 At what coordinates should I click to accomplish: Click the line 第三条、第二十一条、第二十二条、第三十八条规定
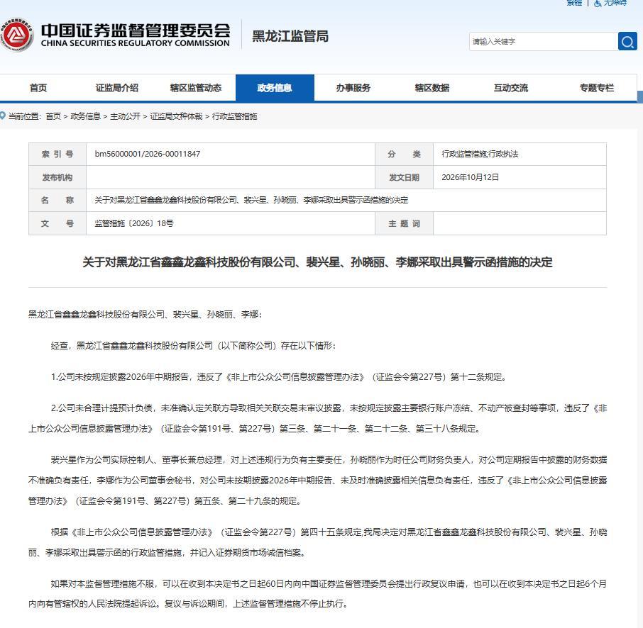pos(380,429)
